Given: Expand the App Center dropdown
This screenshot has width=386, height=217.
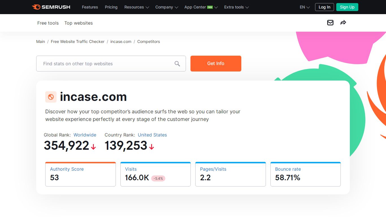Looking at the screenshot, I should 201,7.
